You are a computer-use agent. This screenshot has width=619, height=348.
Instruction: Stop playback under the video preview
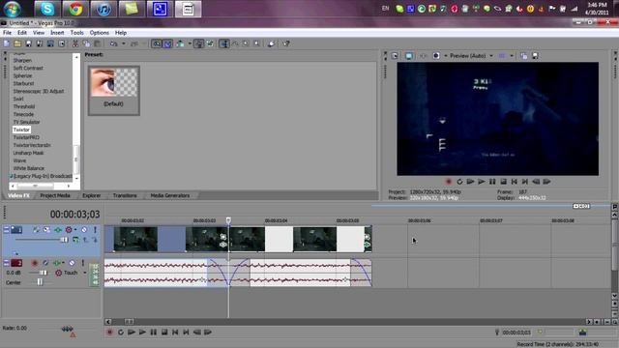pyautogui.click(x=503, y=182)
